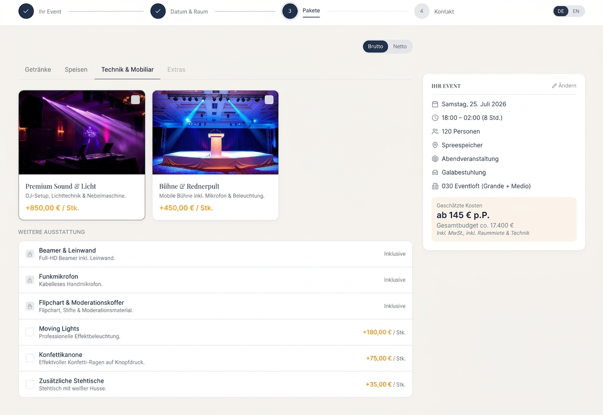The height and width of the screenshot is (415, 603).
Task: Click Ändern to edit event details
Action: tap(564, 85)
